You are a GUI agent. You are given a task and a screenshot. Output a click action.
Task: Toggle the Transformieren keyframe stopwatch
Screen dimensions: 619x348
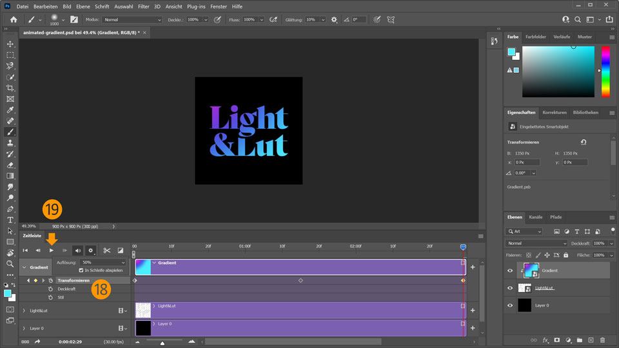tap(51, 280)
